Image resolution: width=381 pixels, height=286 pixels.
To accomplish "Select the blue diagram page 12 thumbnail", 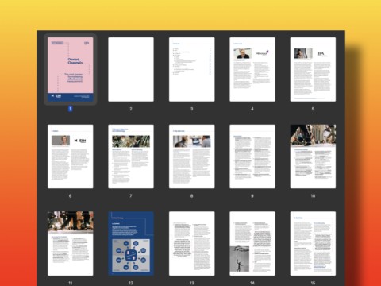I will 131,243.
